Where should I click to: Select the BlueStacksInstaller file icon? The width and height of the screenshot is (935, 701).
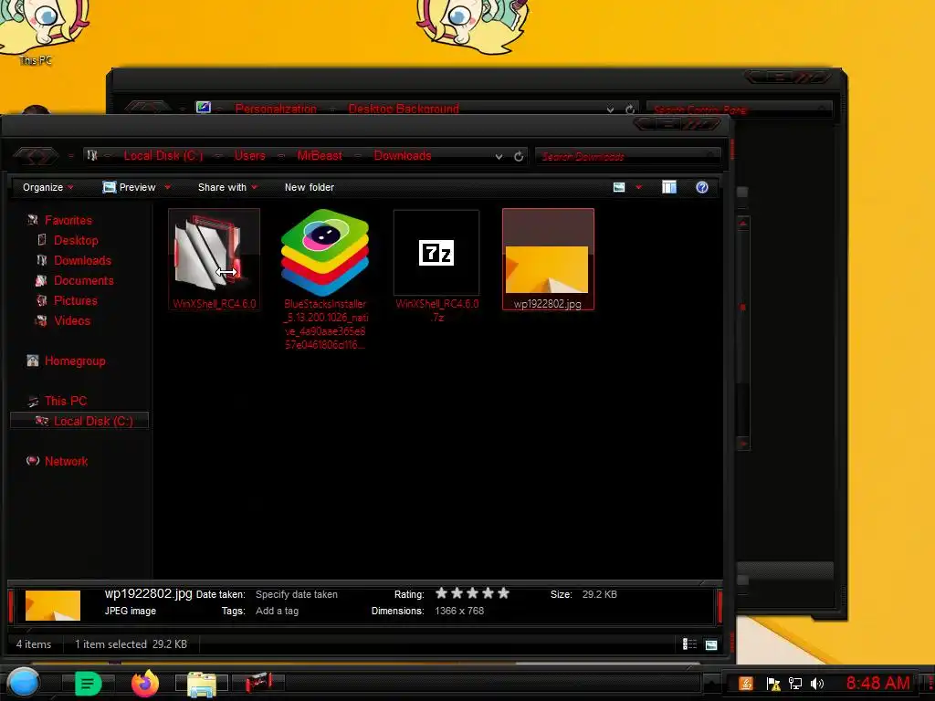pyautogui.click(x=325, y=254)
